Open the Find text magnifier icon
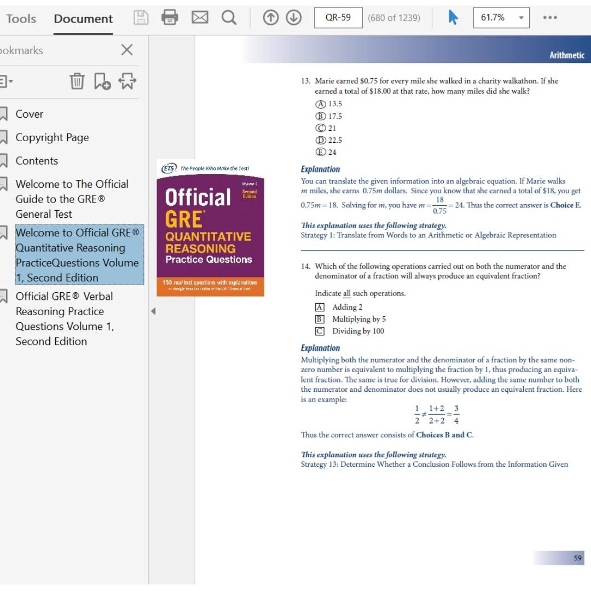Image resolution: width=591 pixels, height=591 pixels. [x=229, y=18]
